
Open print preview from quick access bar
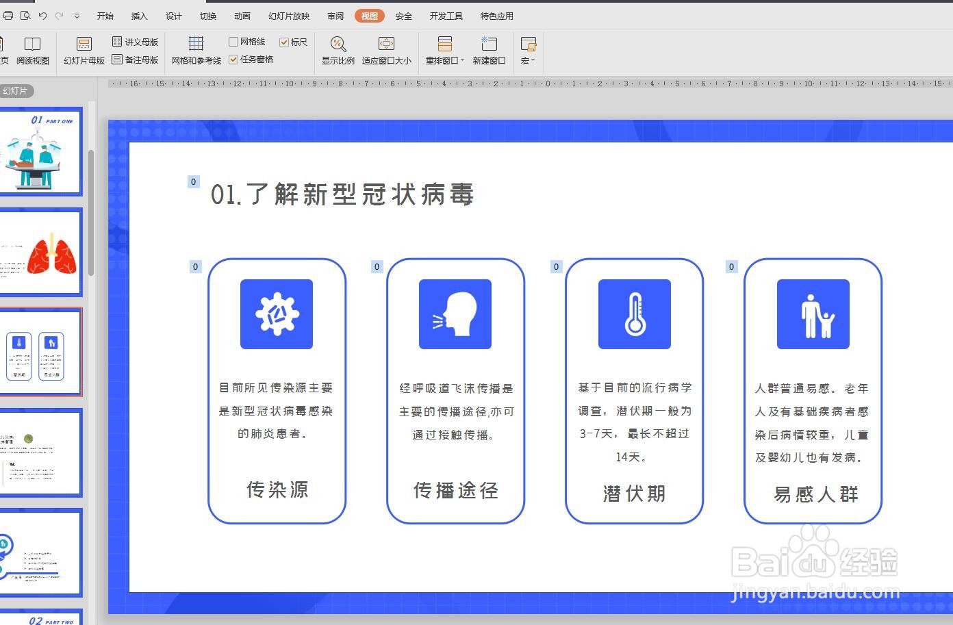coord(25,16)
